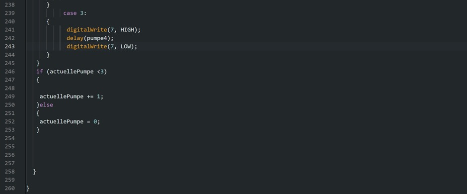
Task: Click the HIGH constant on line 241
Action: [127, 30]
